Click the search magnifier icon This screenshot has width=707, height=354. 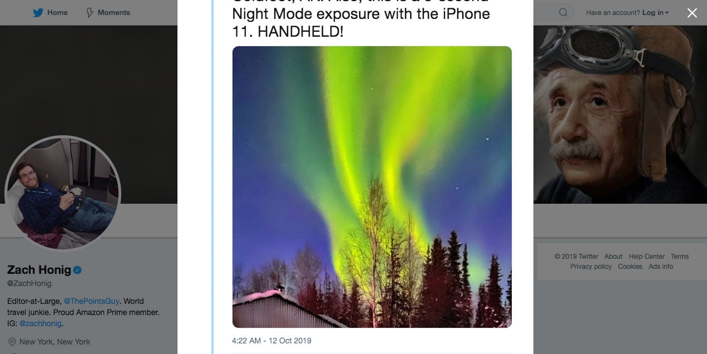click(x=563, y=12)
